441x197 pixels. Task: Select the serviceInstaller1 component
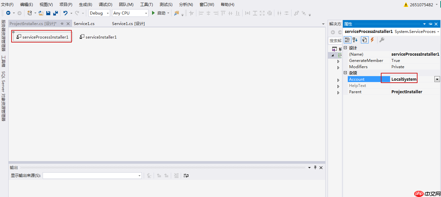click(x=98, y=37)
